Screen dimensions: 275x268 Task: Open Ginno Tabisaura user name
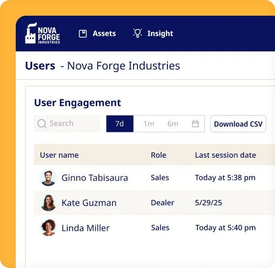[95, 178]
